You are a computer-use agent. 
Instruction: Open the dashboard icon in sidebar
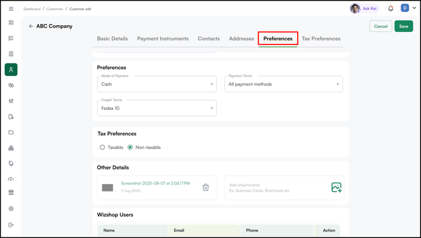pyautogui.click(x=11, y=23)
